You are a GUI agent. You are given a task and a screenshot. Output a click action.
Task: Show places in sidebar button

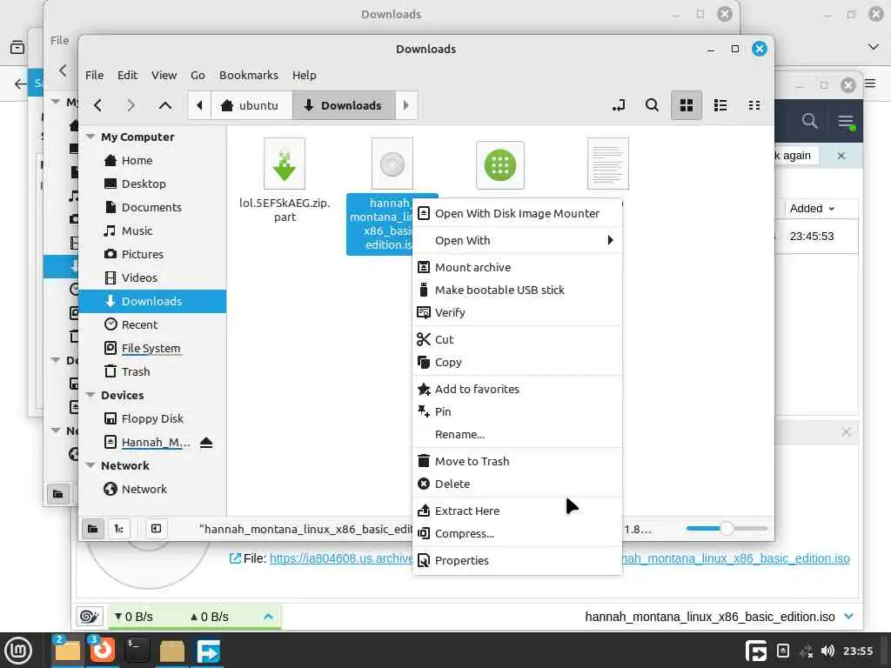tap(92, 529)
